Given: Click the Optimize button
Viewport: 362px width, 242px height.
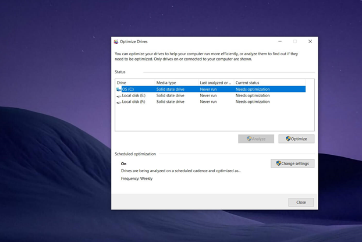Looking at the screenshot, I should (296, 139).
